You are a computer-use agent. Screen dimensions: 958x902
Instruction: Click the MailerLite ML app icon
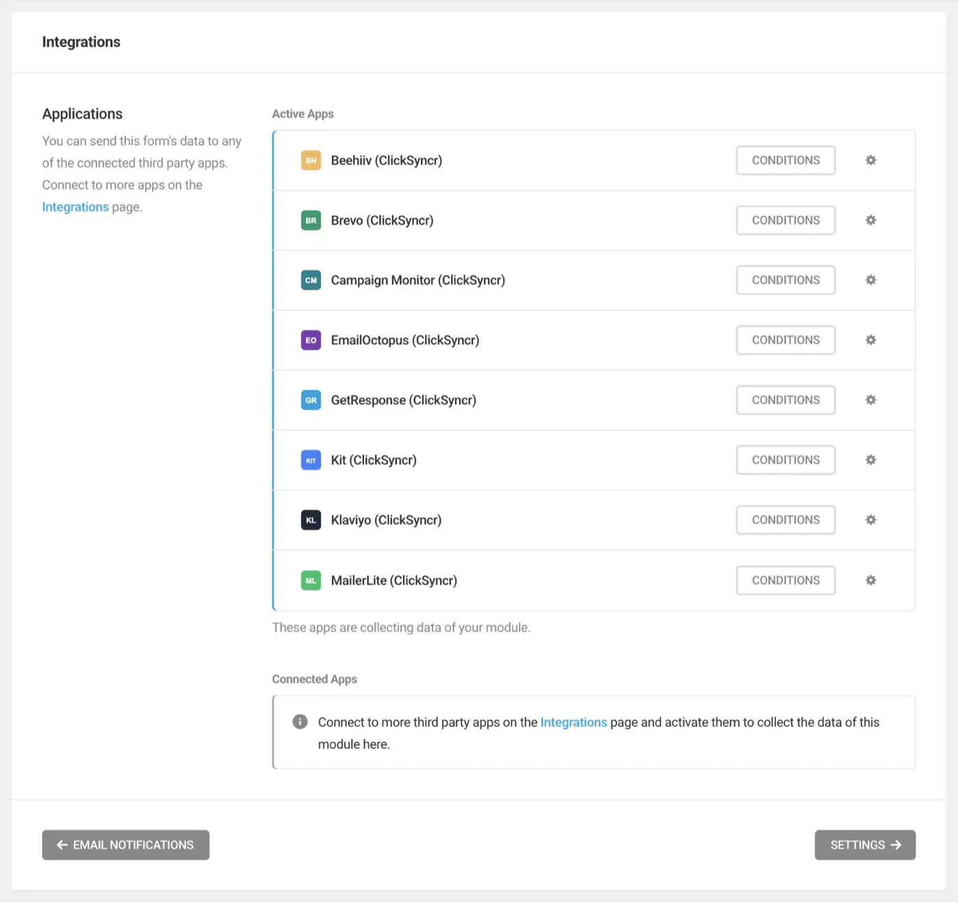pyautogui.click(x=311, y=580)
